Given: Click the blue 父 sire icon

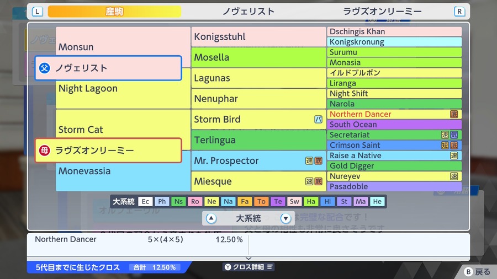Looking at the screenshot, I should point(44,68).
